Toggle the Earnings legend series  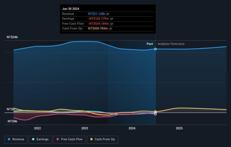[40, 139]
